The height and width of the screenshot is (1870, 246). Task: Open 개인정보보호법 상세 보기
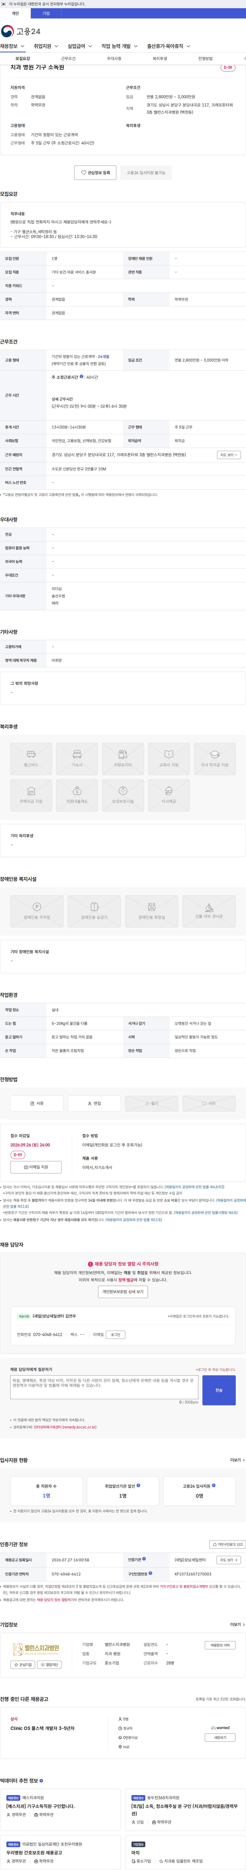123,1292
